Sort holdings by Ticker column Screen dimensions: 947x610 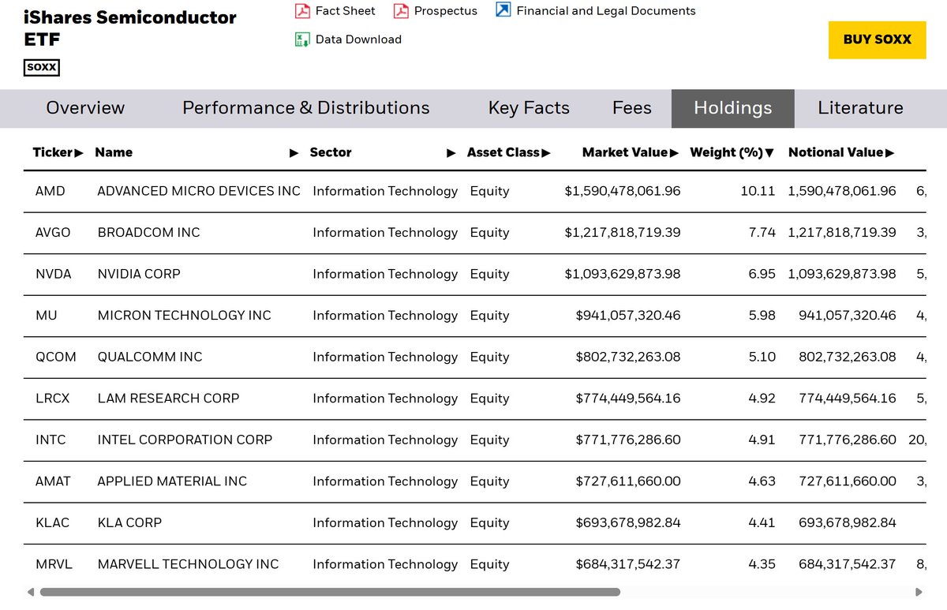[x=57, y=152]
